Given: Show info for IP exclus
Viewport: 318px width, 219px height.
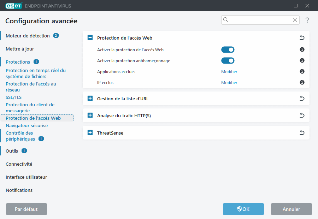Looking at the screenshot, I should click(302, 83).
